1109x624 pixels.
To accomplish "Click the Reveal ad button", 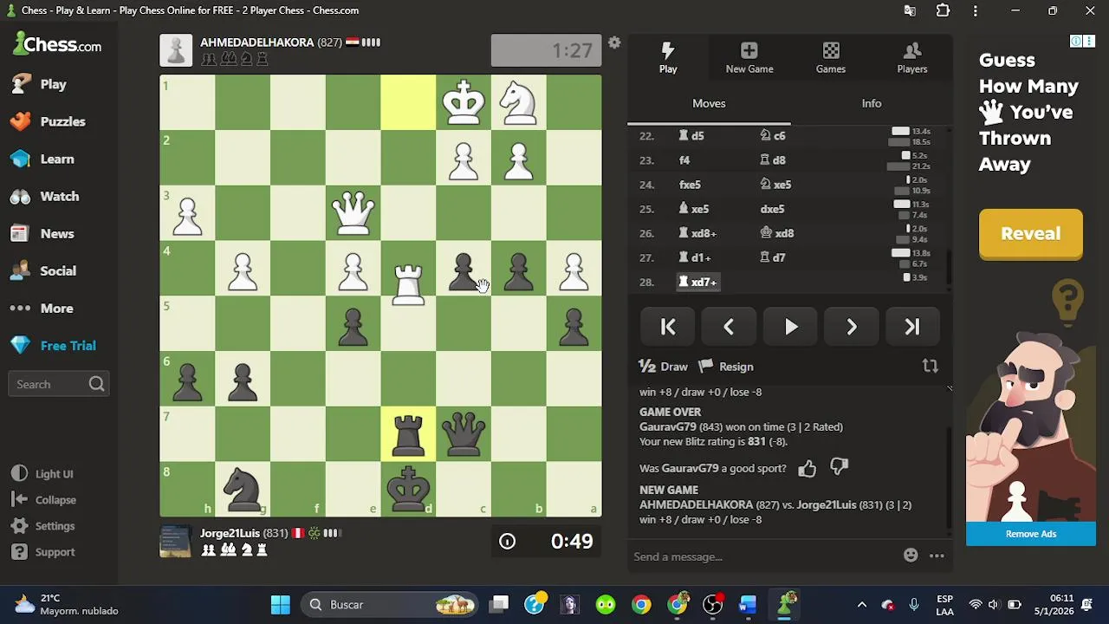I will tap(1031, 234).
